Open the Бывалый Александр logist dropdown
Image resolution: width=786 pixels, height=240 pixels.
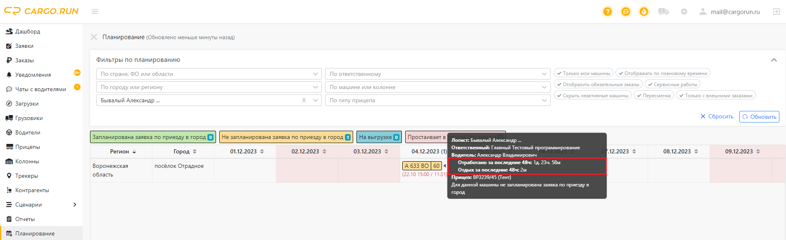[209, 100]
